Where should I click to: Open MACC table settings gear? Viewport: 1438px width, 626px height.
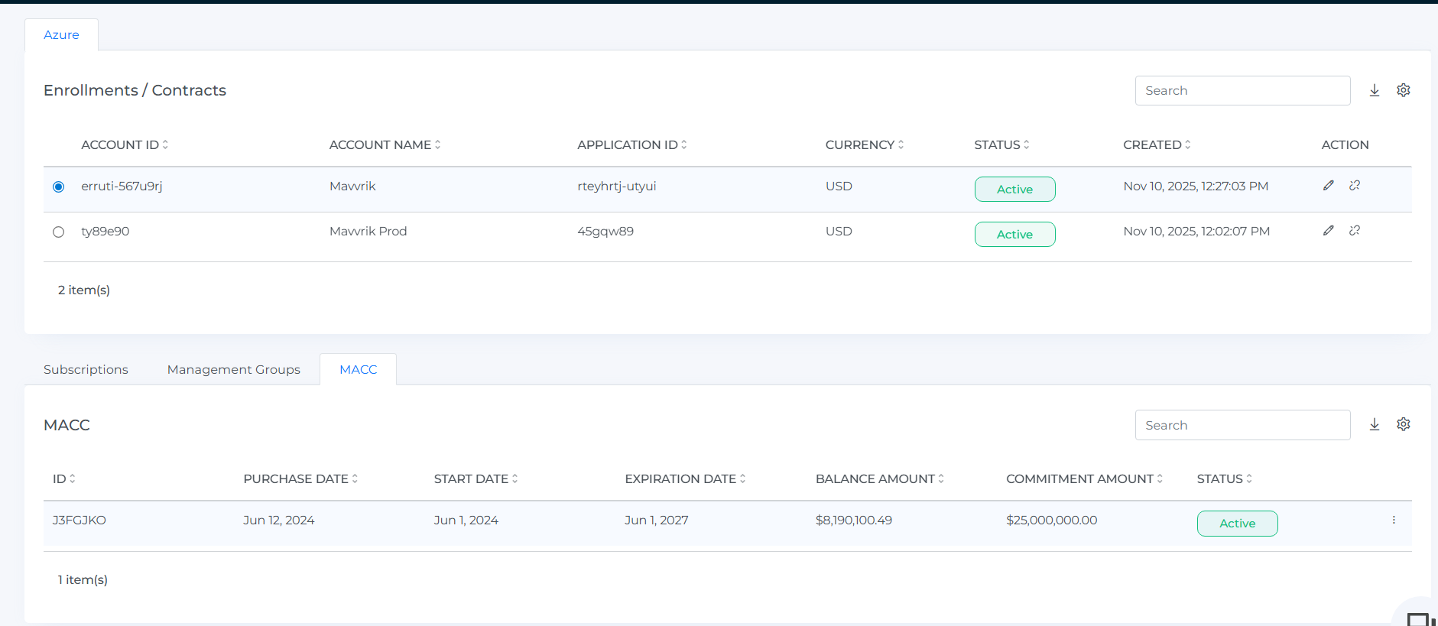coord(1403,424)
